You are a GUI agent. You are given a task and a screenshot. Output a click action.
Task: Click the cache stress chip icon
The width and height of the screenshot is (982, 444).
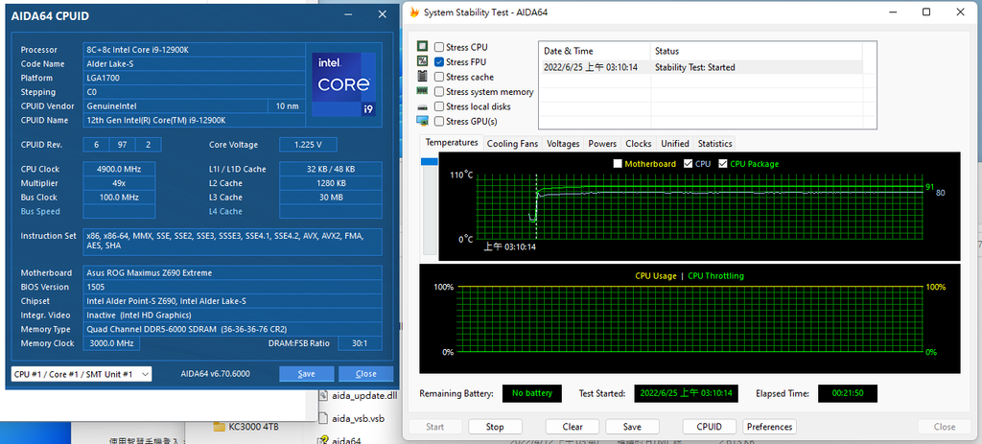(423, 77)
